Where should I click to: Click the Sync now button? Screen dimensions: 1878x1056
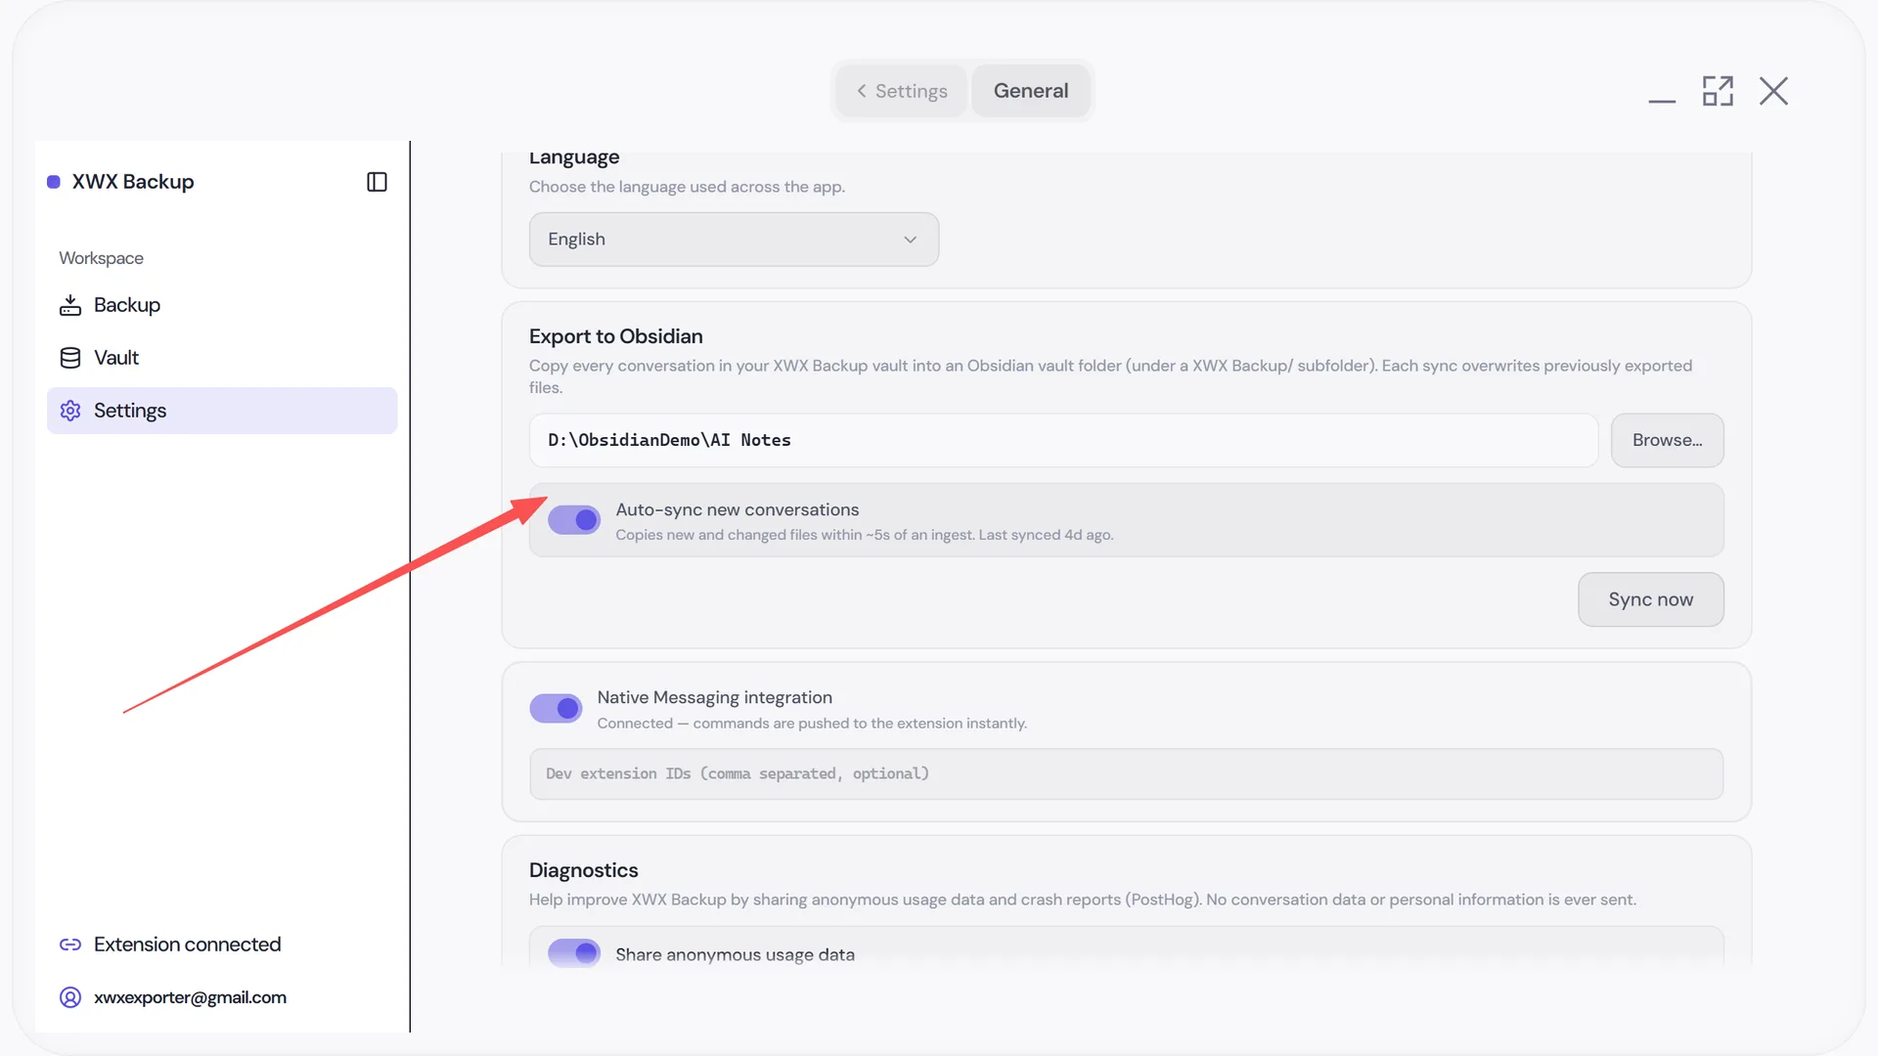coord(1650,599)
